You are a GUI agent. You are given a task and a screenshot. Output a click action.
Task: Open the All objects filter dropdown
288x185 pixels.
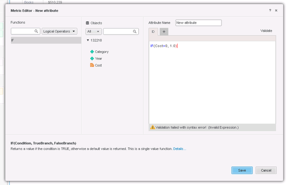click(x=93, y=31)
